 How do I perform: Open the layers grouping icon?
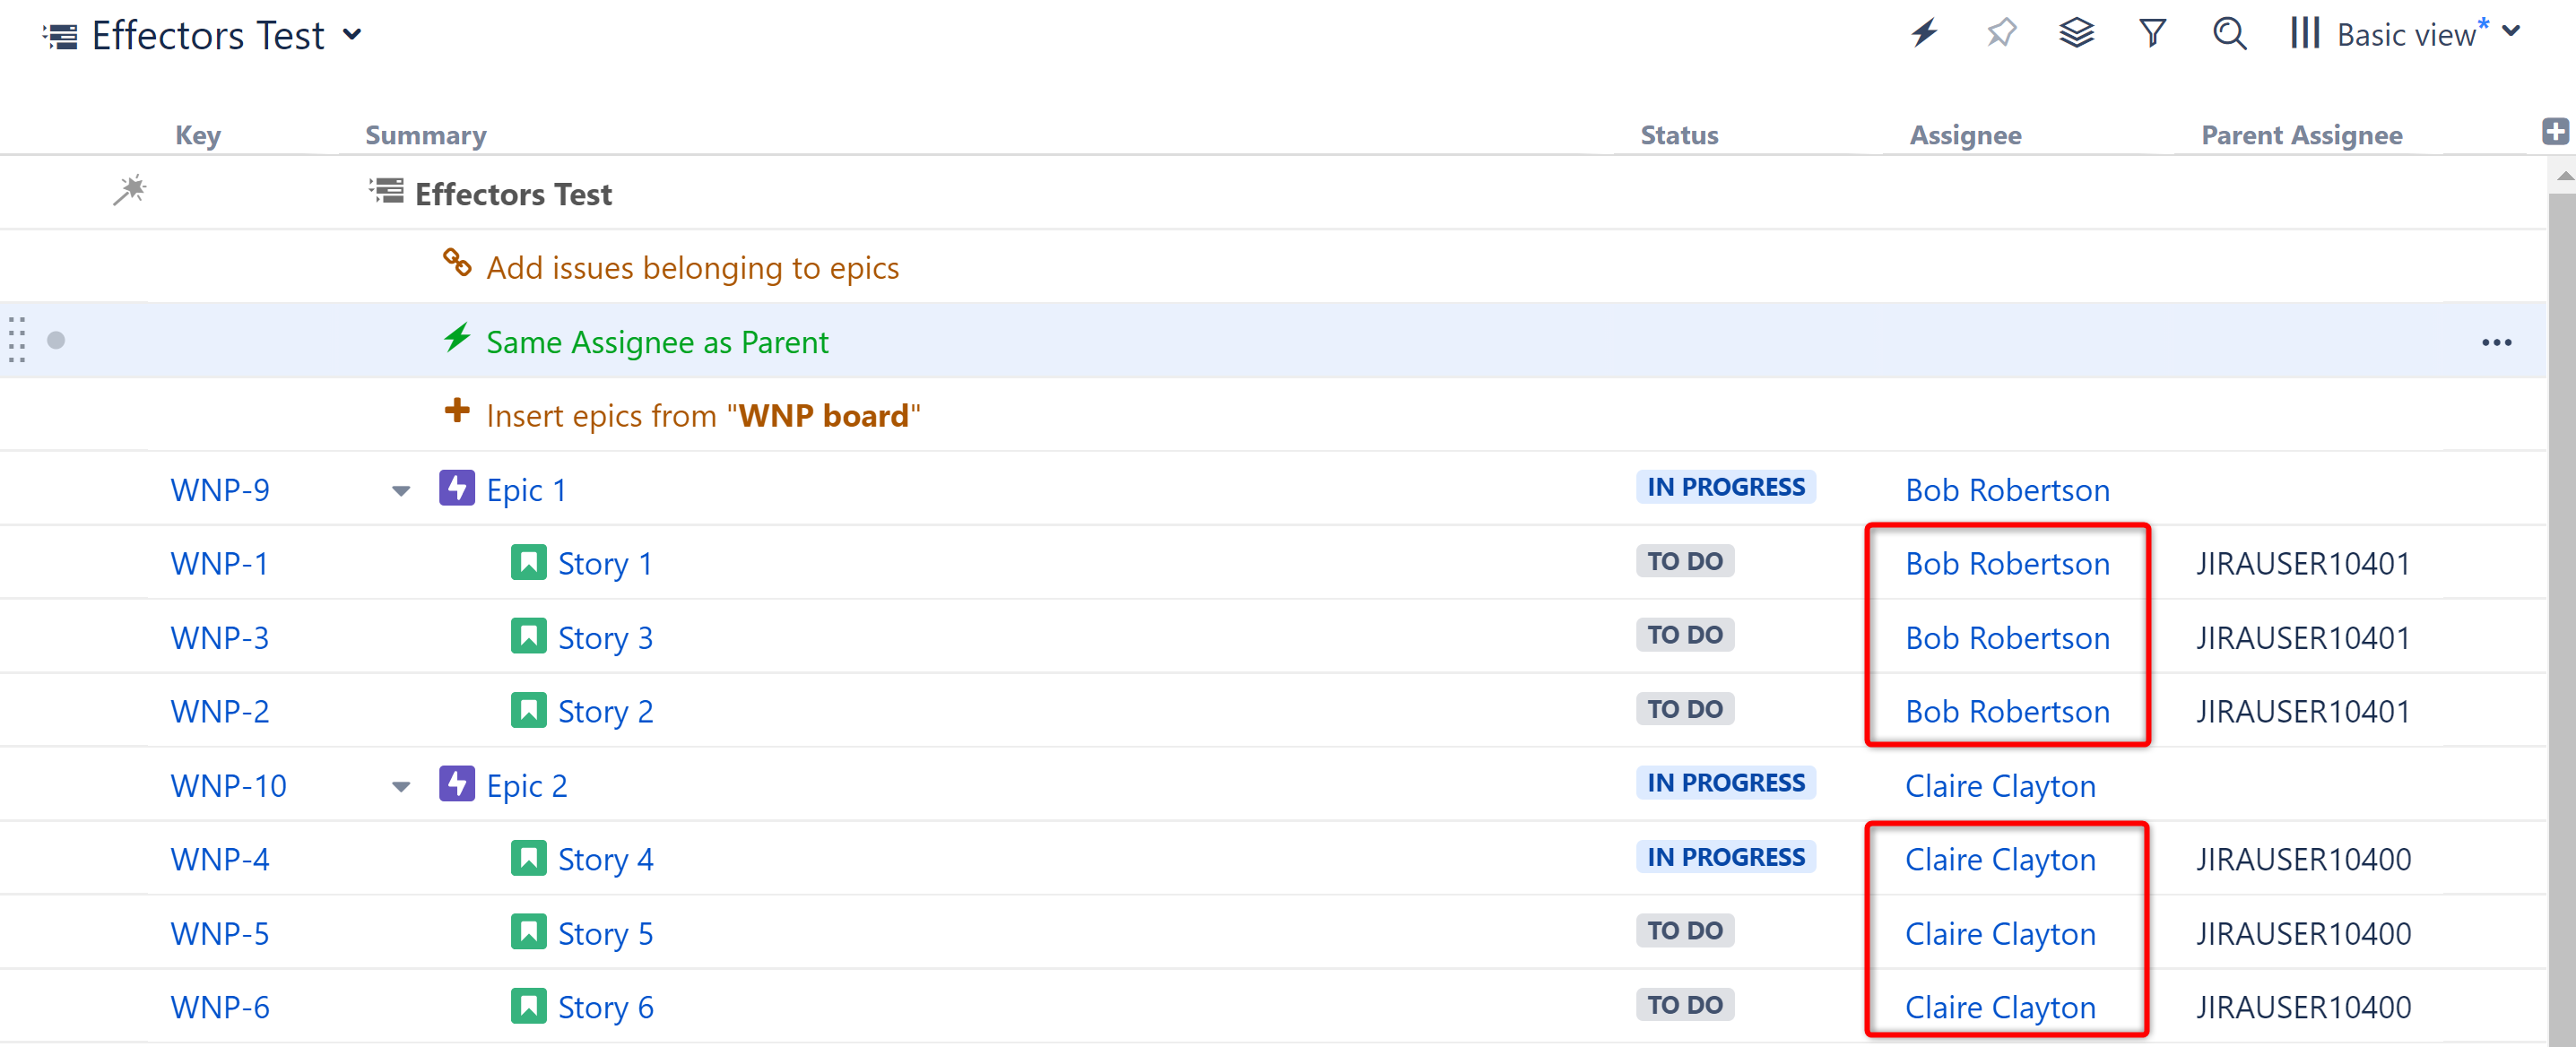pos(2076,33)
